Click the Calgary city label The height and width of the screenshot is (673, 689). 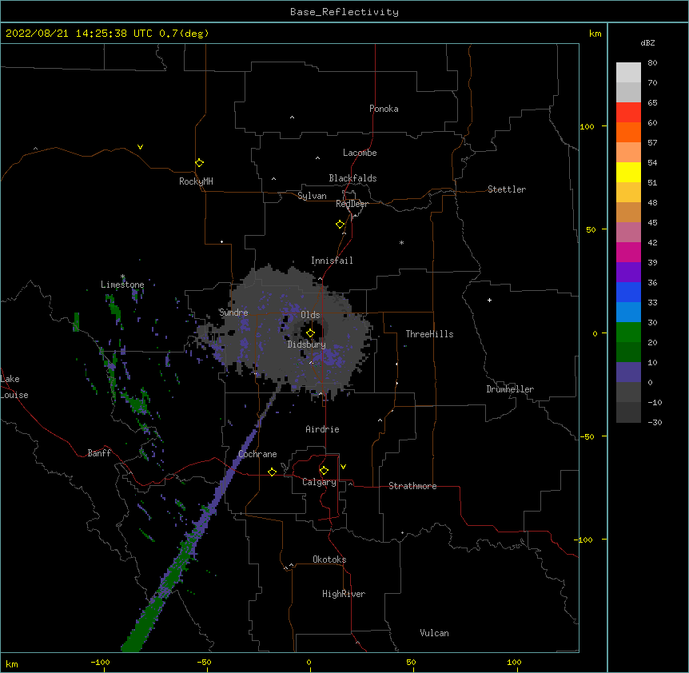click(x=319, y=482)
